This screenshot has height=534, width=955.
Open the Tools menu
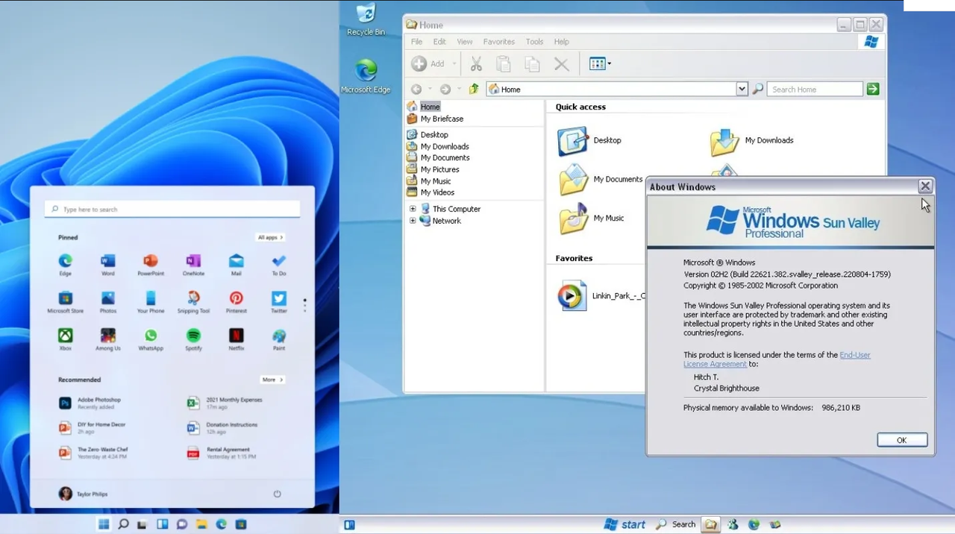pos(534,42)
